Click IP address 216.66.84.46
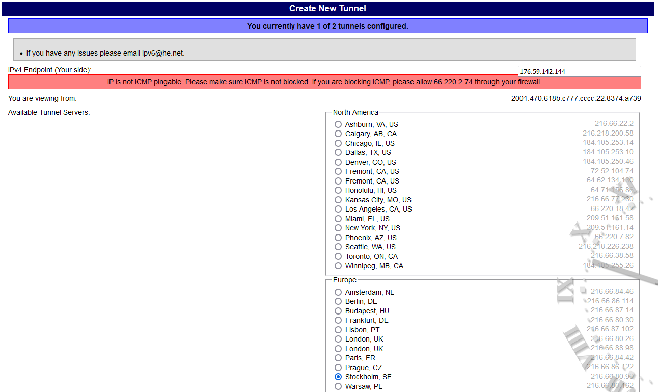 pyautogui.click(x=612, y=292)
